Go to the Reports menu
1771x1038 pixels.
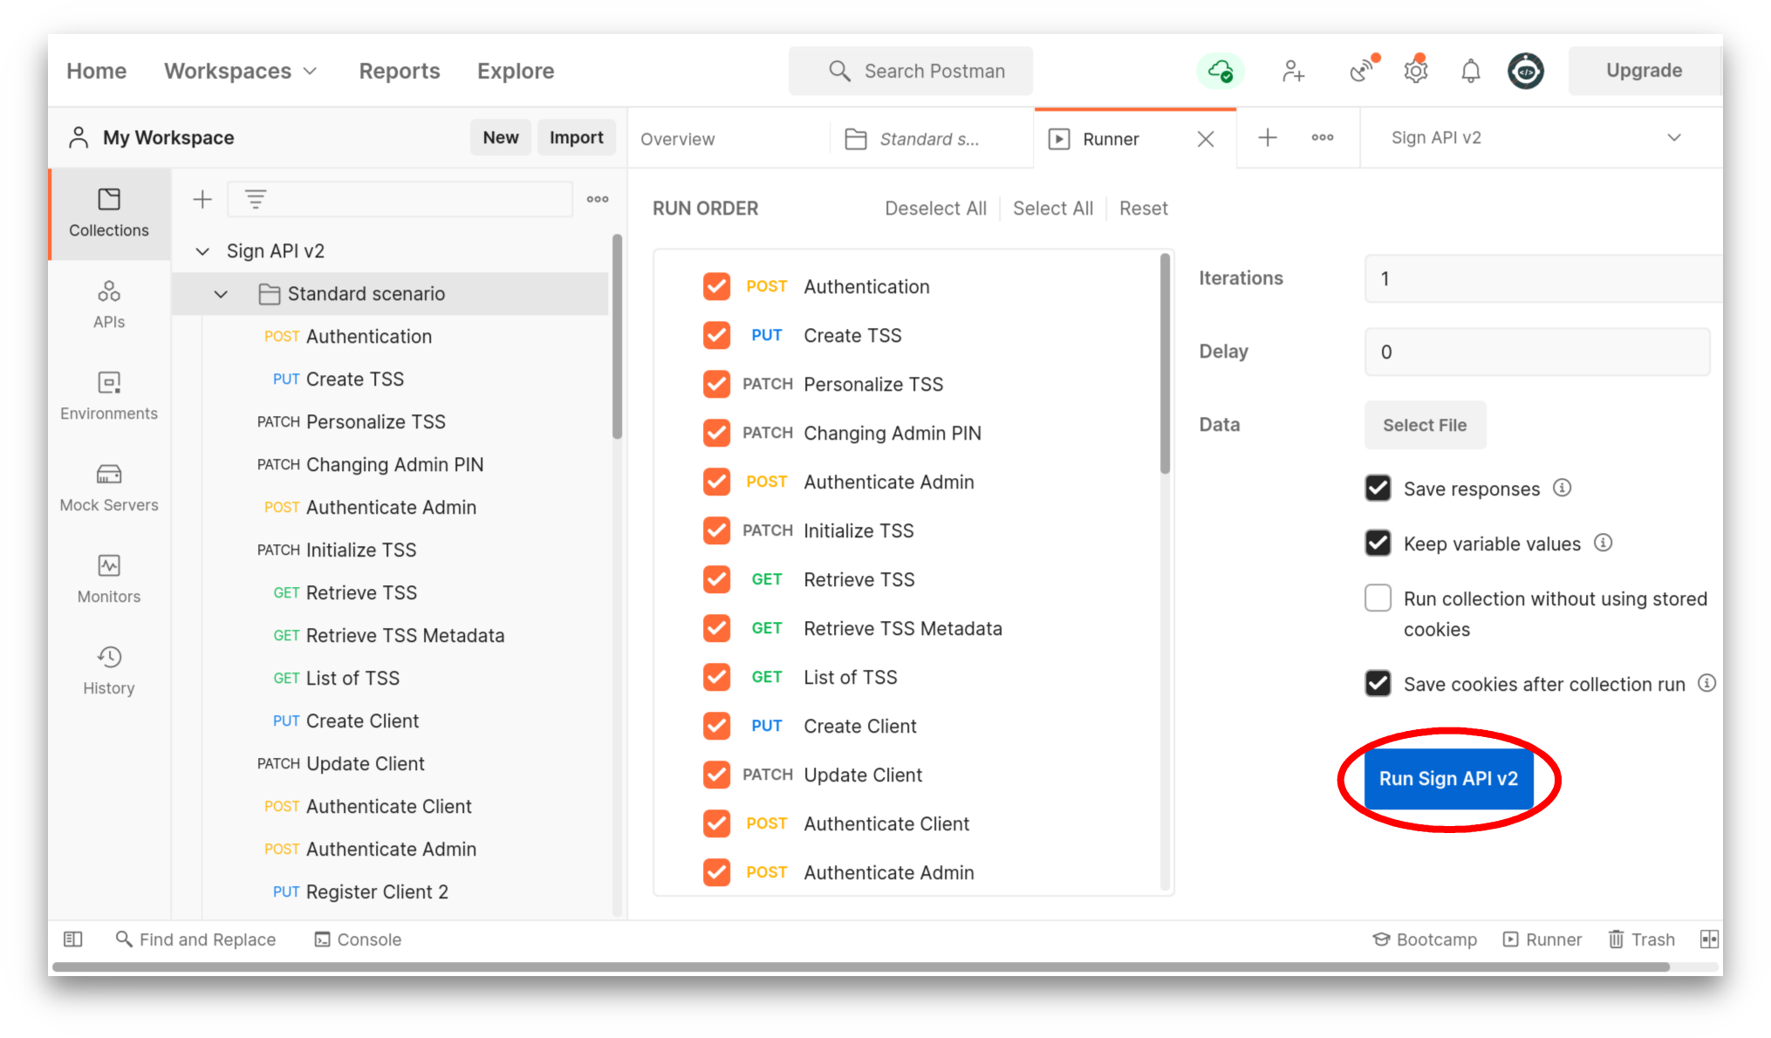tap(400, 71)
